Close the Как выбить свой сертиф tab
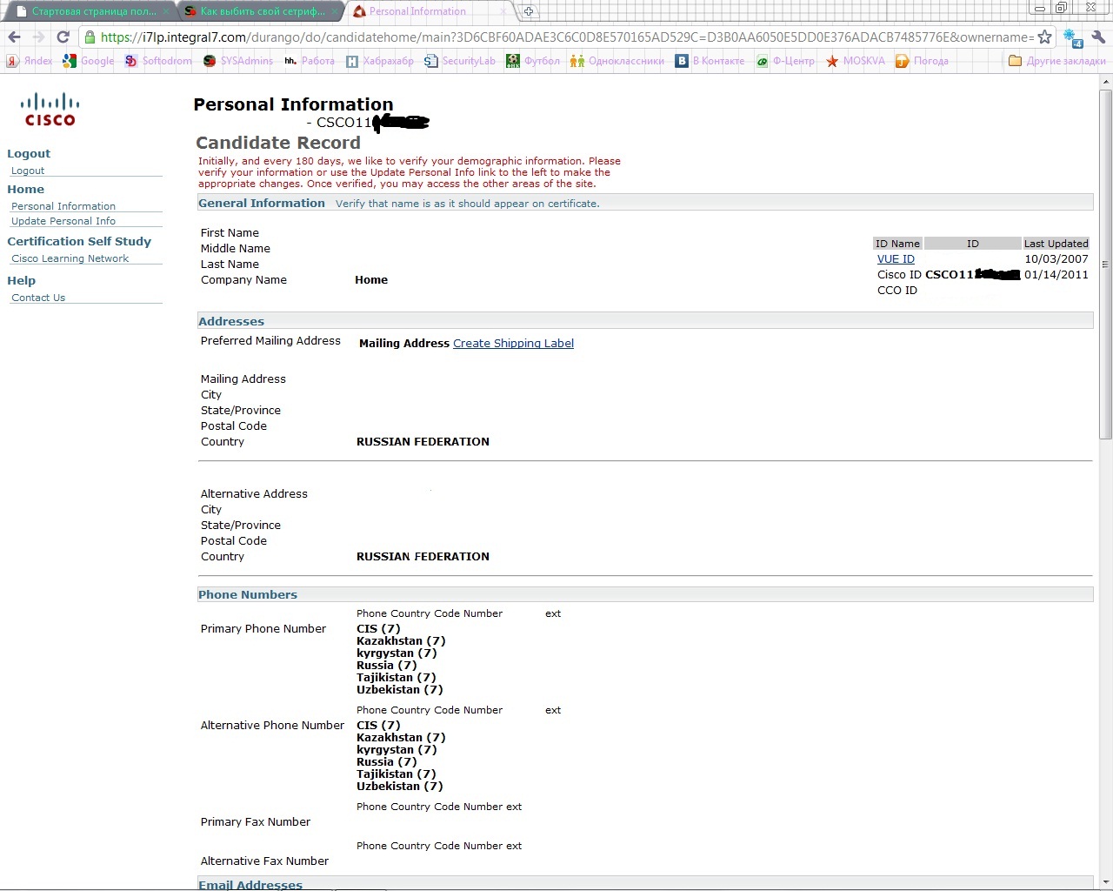The image size is (1113, 891). coord(335,11)
